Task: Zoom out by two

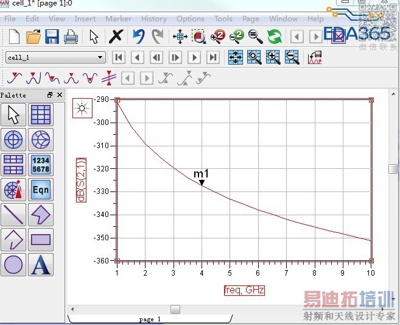Action: 236,37
